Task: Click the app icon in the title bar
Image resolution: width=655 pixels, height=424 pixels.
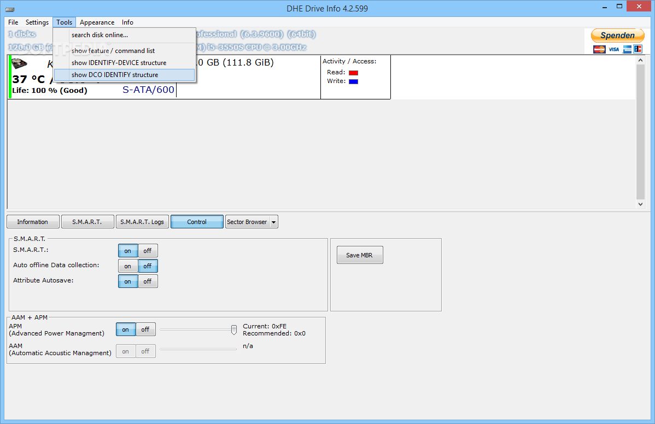Action: pos(10,9)
